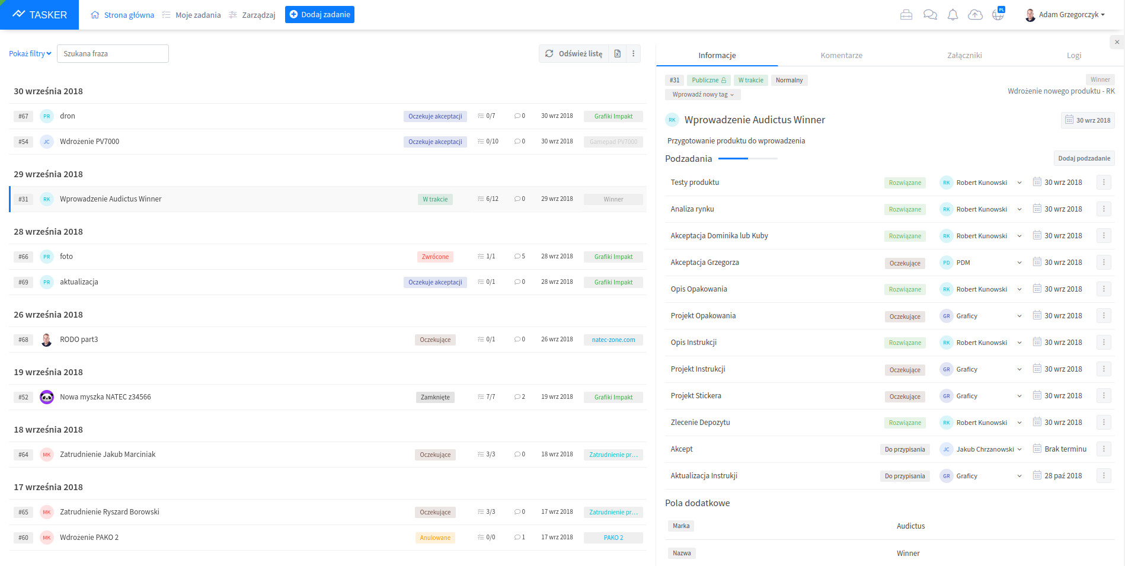Open language globe PL icon
The image size is (1125, 566).
(x=999, y=14)
